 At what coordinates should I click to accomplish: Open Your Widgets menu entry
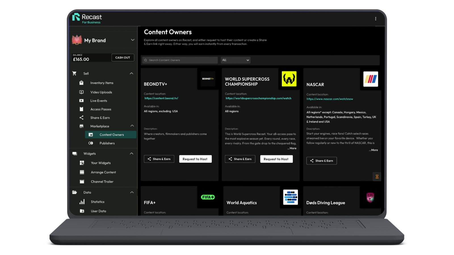101,163
